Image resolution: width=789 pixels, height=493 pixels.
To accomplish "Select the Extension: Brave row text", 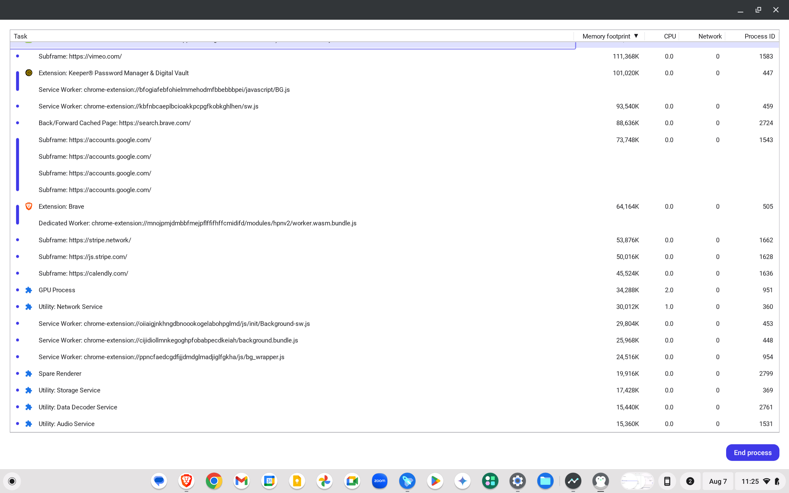I will [x=61, y=206].
